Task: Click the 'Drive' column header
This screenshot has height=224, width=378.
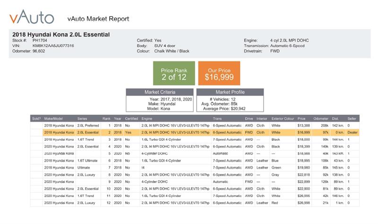Action: coord(249,119)
